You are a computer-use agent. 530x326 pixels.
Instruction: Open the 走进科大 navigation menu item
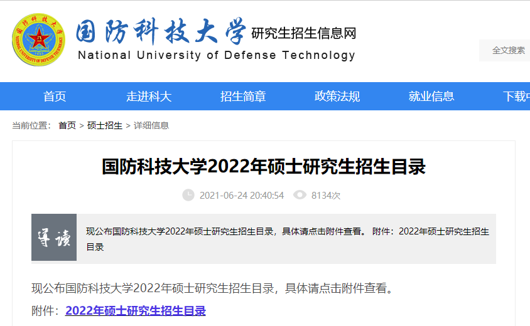click(x=149, y=97)
